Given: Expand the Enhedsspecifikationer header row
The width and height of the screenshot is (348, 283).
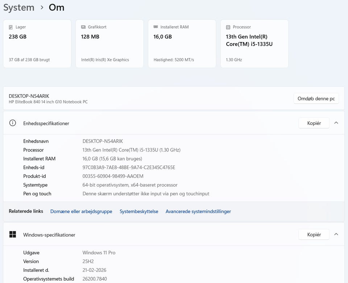Looking at the screenshot, I should coord(145,123).
